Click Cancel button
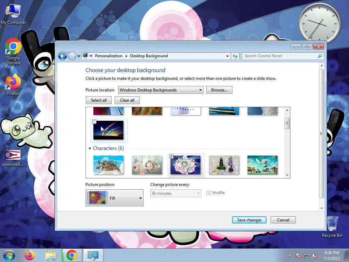This screenshot has width=349, height=262. click(x=283, y=220)
